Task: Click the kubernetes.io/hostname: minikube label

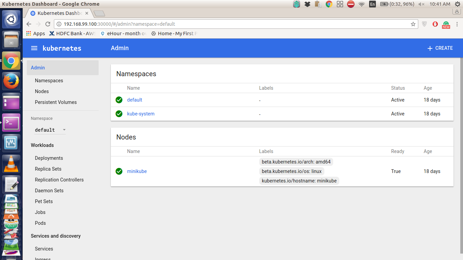Action: (299, 181)
